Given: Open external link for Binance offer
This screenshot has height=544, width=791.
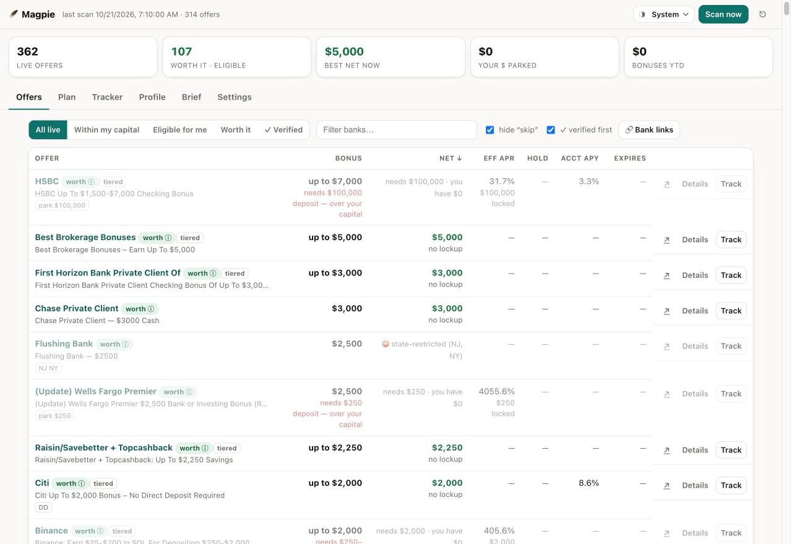Looking at the screenshot, I should [x=667, y=533].
